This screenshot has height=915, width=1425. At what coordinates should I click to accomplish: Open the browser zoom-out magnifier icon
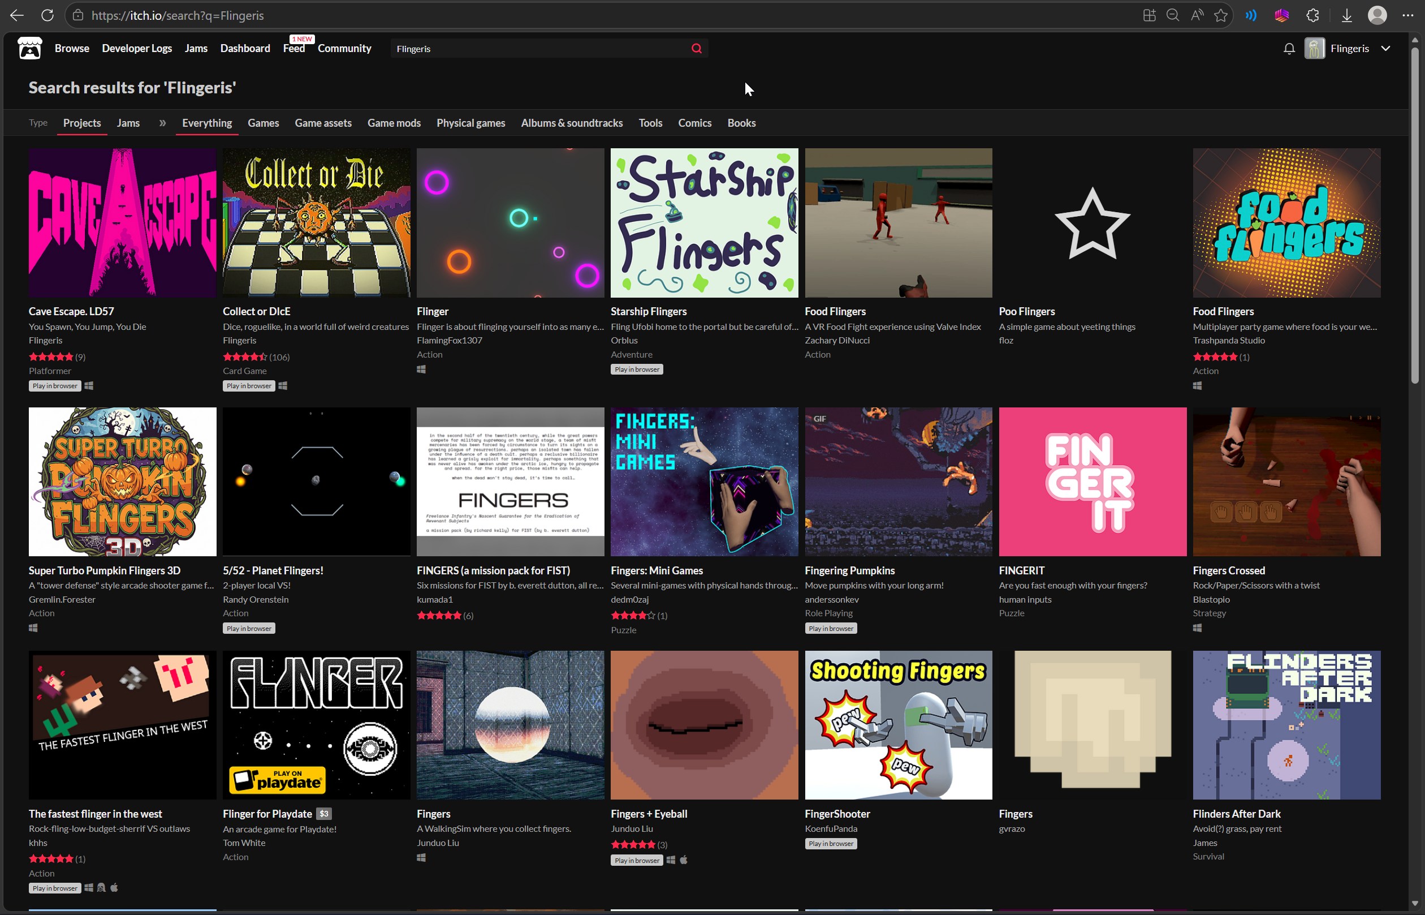click(x=1173, y=15)
